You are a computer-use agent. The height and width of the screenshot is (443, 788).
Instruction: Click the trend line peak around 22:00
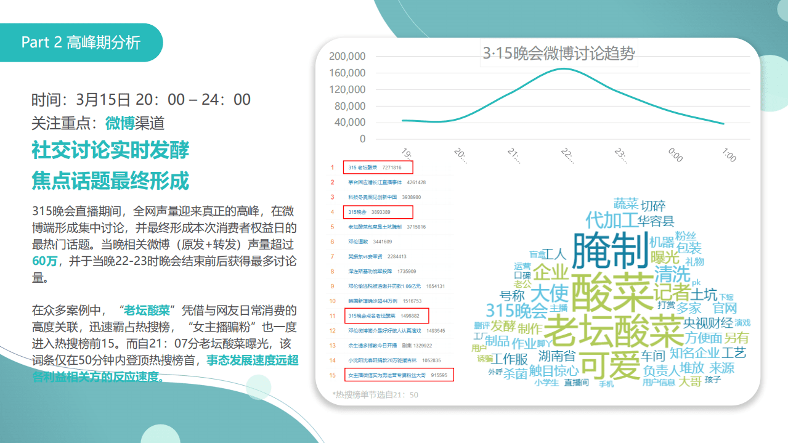(564, 68)
